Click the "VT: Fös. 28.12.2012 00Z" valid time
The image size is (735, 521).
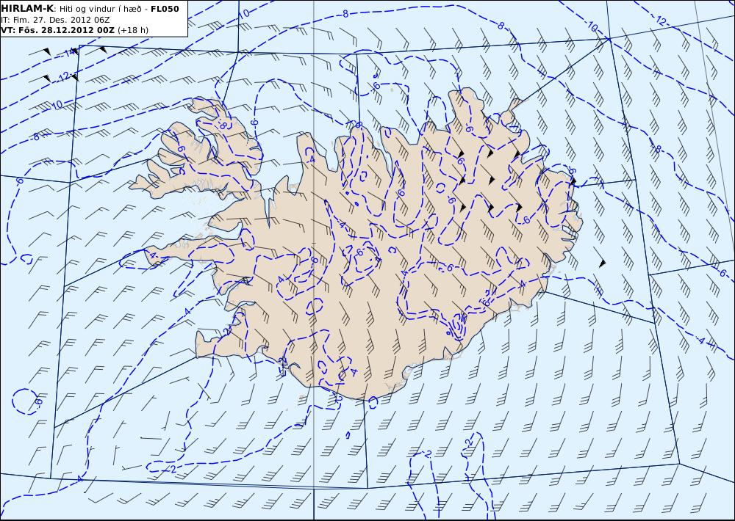click(x=57, y=30)
